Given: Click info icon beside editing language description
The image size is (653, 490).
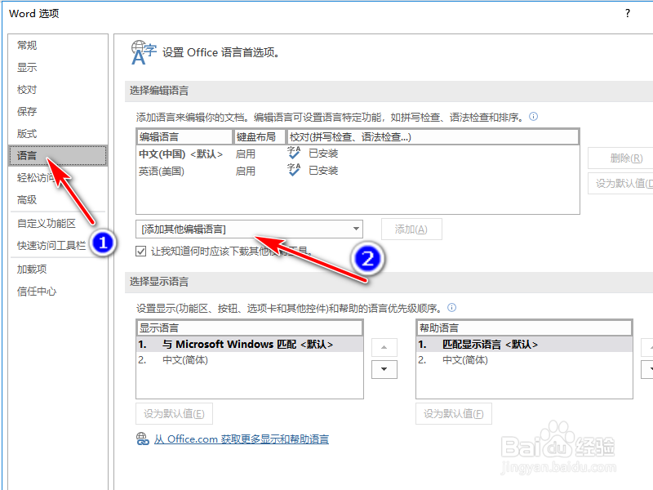Looking at the screenshot, I should [533, 116].
